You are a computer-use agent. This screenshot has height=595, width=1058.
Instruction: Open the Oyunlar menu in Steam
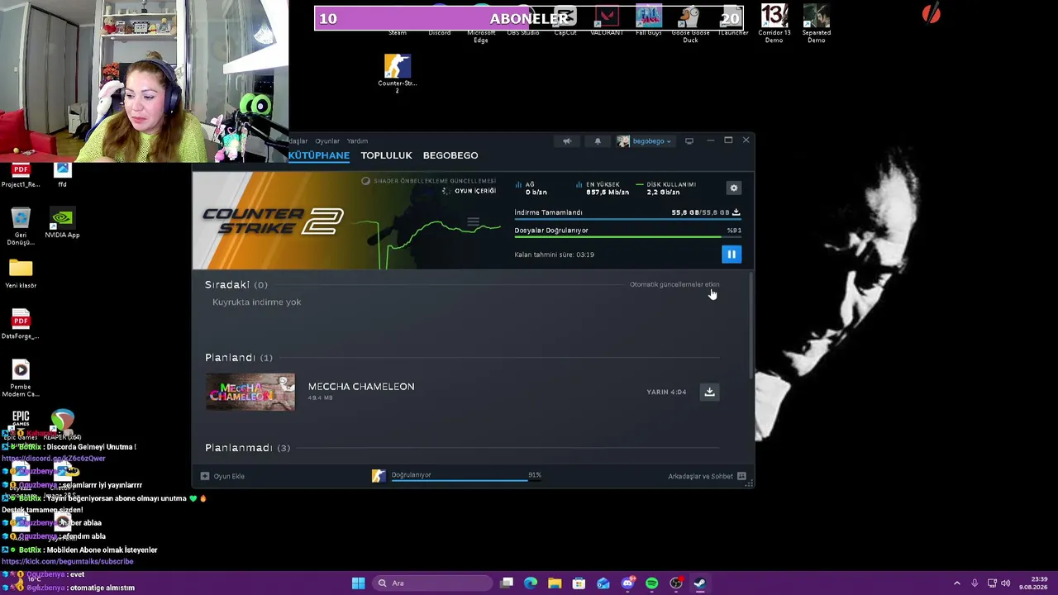[x=327, y=141]
